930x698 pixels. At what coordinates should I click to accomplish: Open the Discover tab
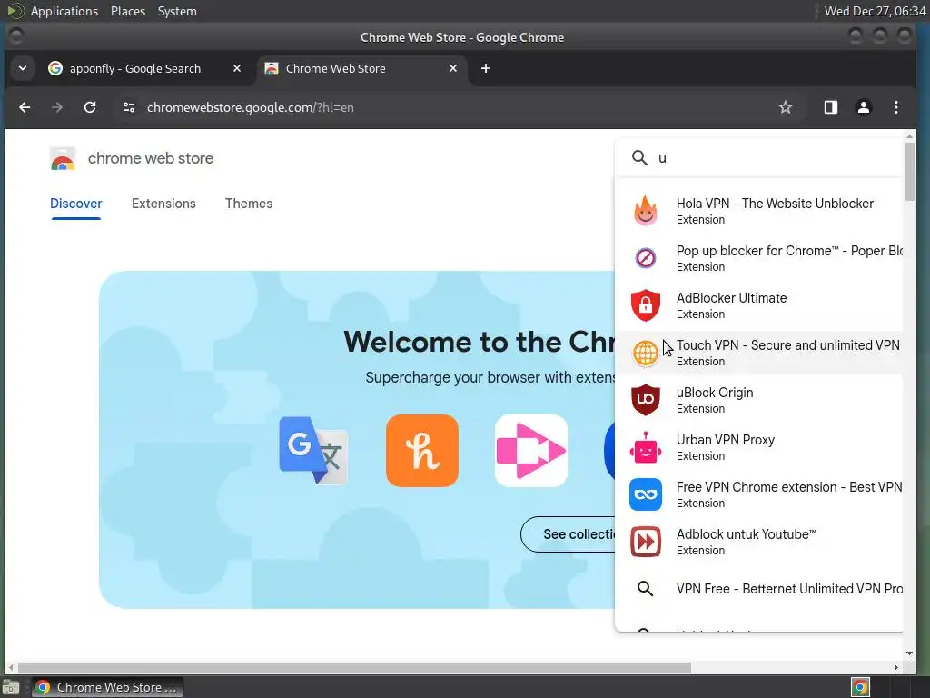click(76, 204)
